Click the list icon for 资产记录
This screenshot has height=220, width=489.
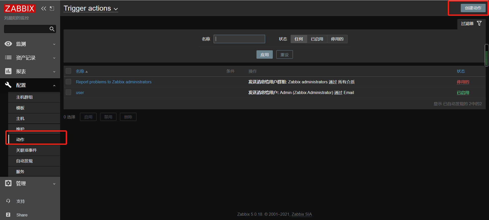pos(8,57)
